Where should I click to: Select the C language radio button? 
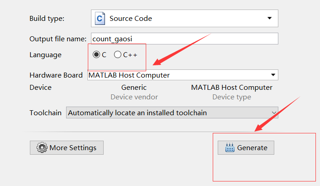click(96, 55)
